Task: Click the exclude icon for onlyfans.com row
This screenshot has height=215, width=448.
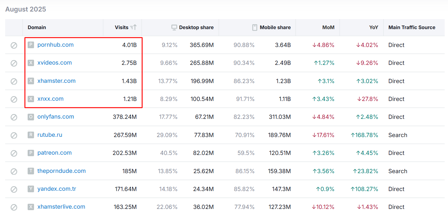Action: (x=14, y=117)
